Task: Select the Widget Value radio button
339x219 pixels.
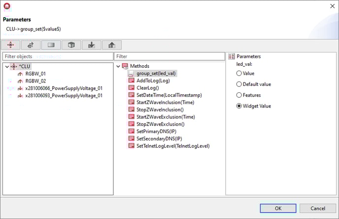Action: [x=239, y=106]
